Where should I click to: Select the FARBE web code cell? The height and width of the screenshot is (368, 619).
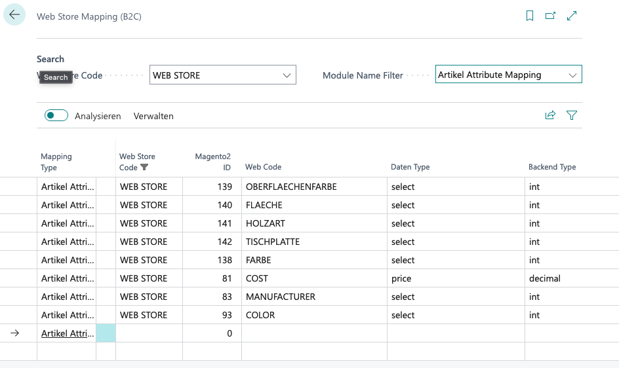pos(314,260)
